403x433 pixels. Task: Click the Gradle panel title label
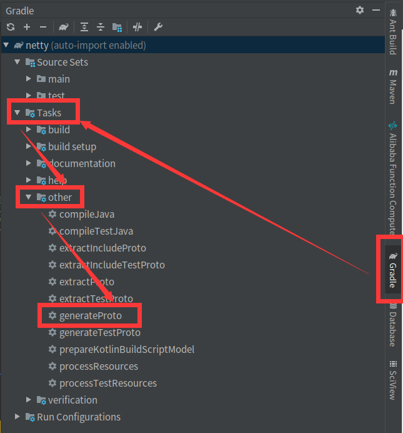(20, 11)
